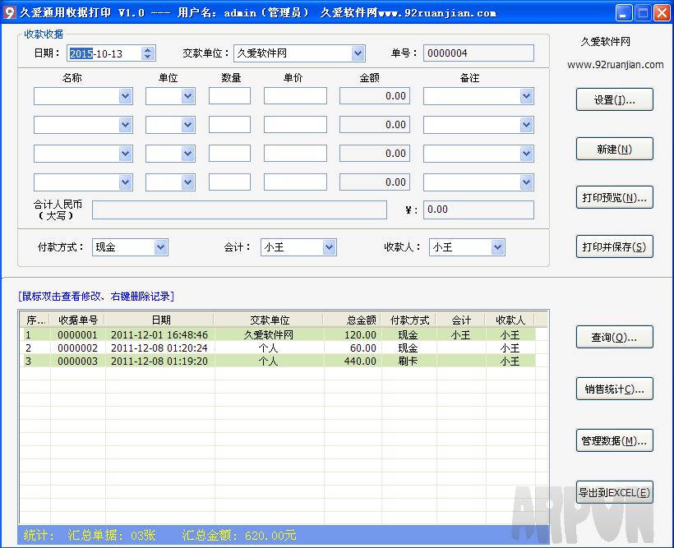Screen dimensions: 674x548
Task: Select receipt record 0000001 in list
Action: tap(77, 335)
